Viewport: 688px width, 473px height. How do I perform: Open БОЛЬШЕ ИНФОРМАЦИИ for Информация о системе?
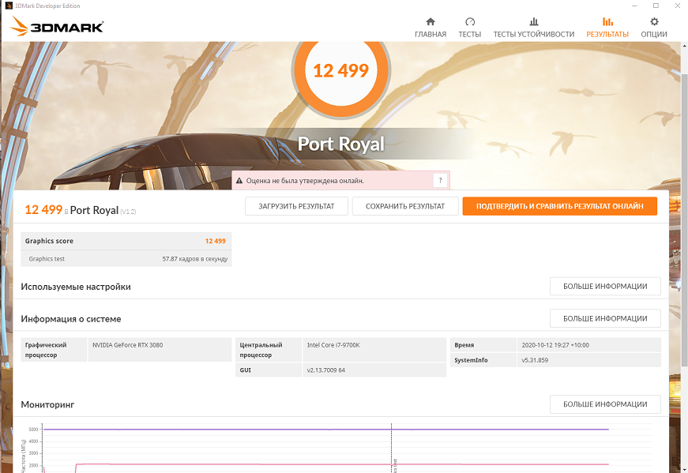605,318
